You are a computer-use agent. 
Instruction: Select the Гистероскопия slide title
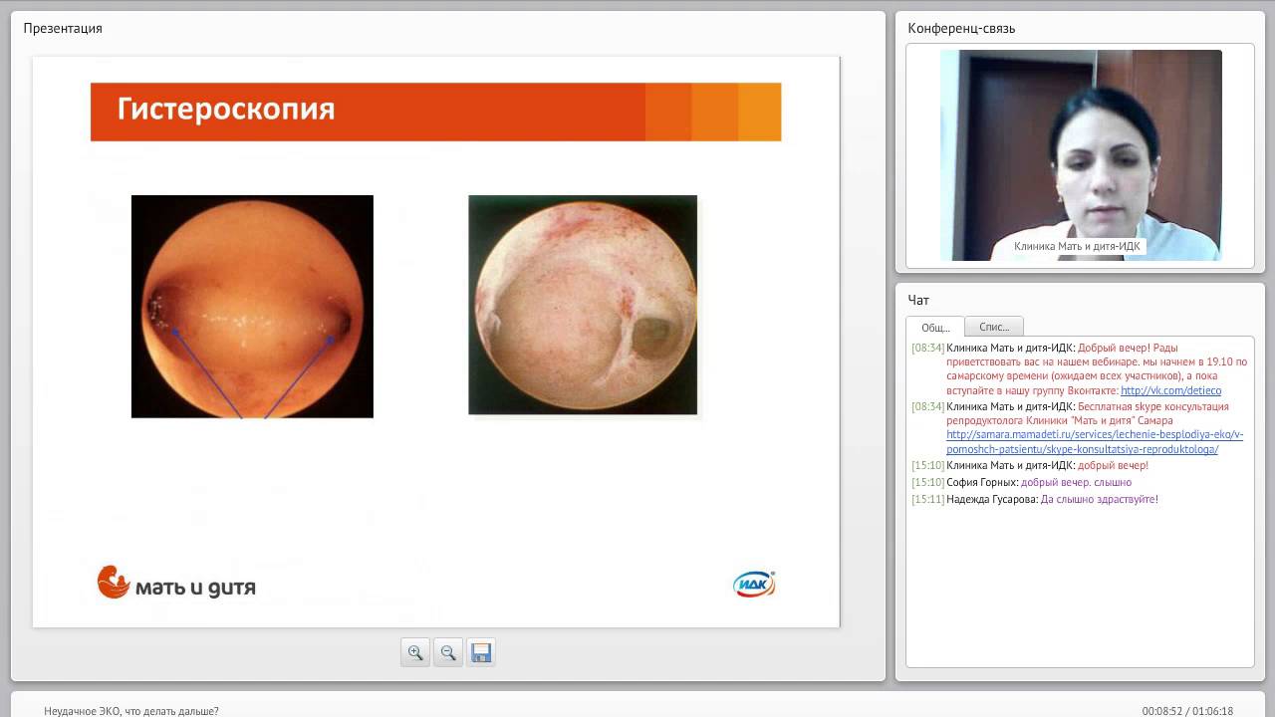(x=226, y=110)
